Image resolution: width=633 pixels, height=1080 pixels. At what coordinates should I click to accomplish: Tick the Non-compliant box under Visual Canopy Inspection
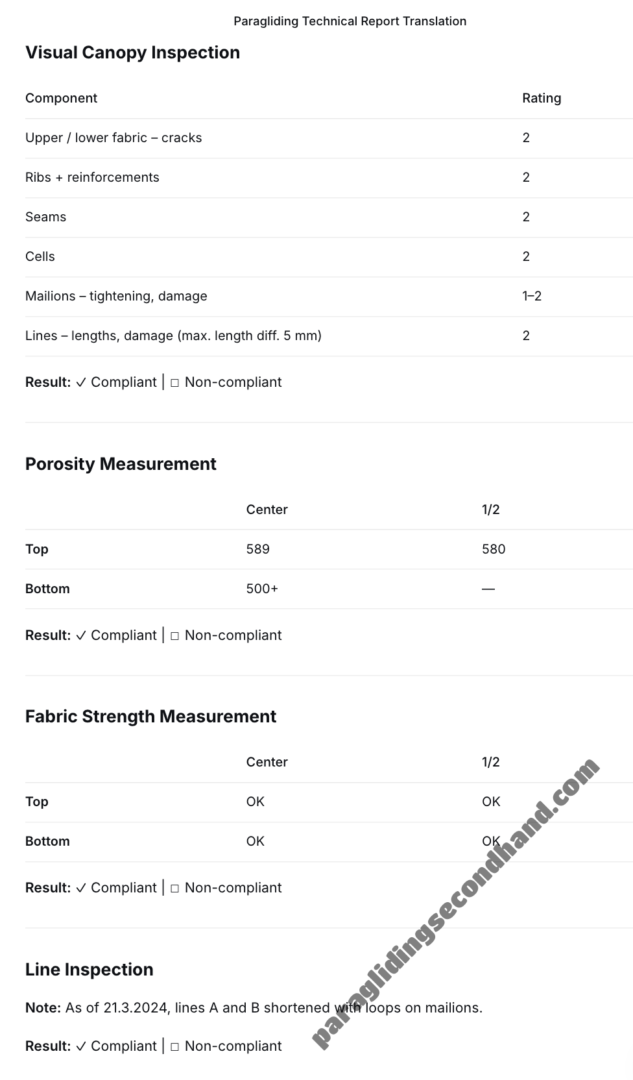pyautogui.click(x=174, y=383)
